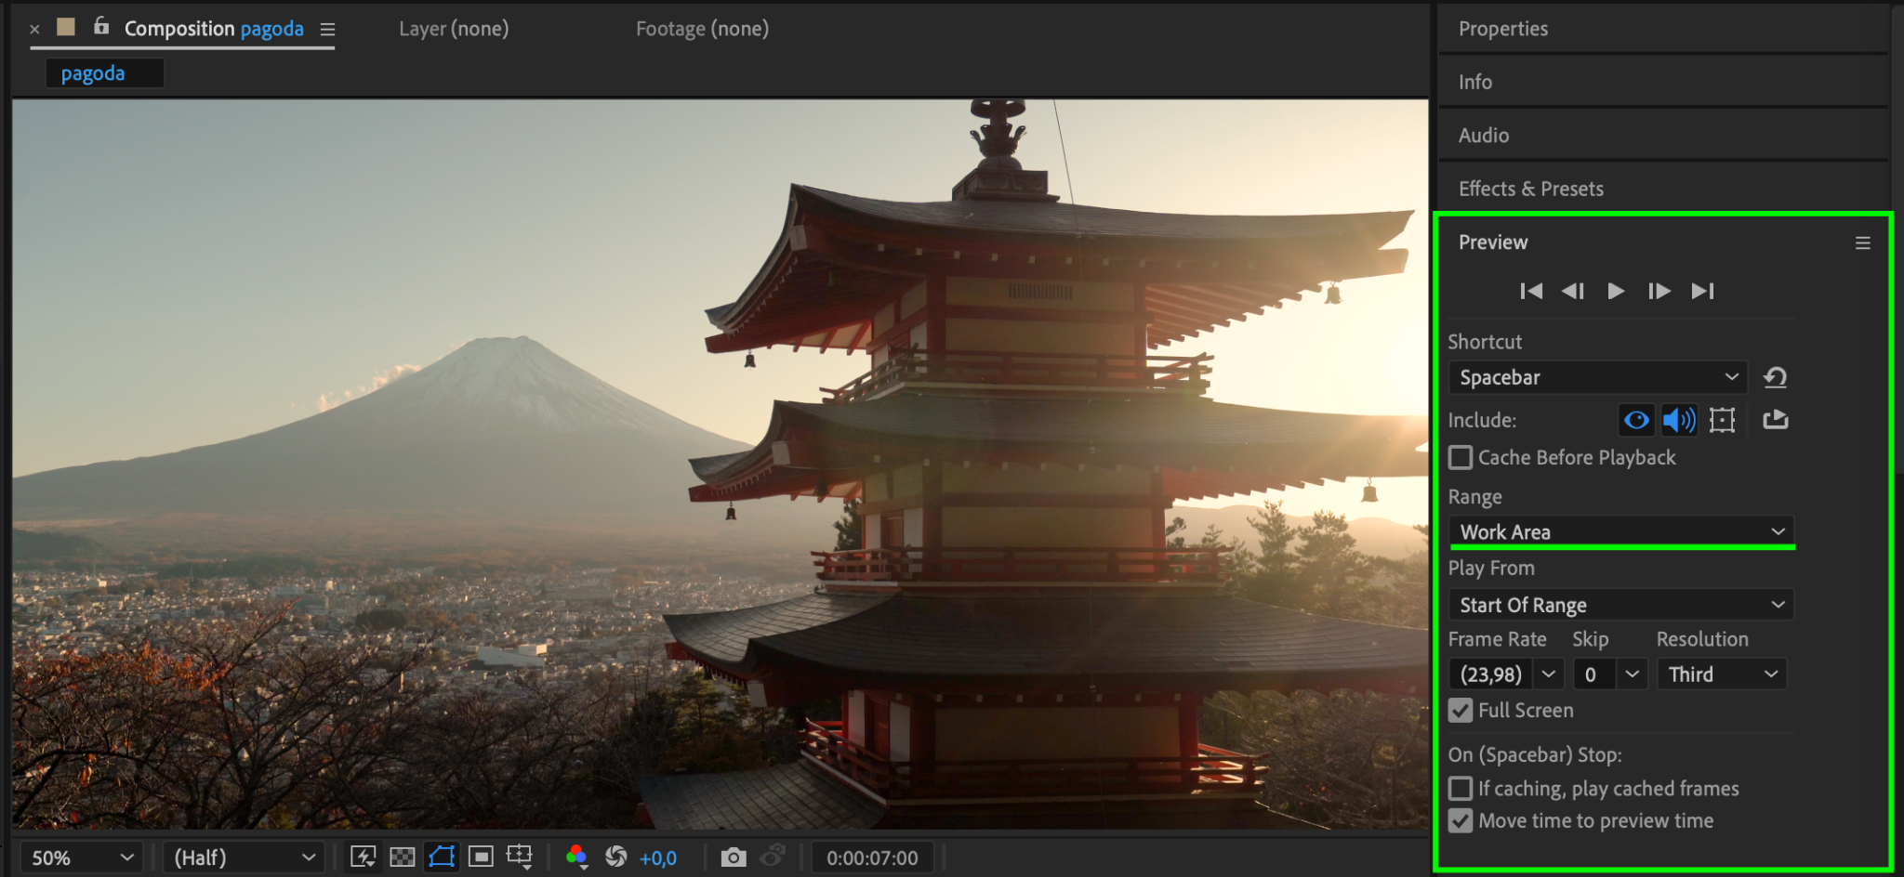Reset the preview shortcut settings
The height and width of the screenshot is (877, 1904).
(x=1775, y=377)
